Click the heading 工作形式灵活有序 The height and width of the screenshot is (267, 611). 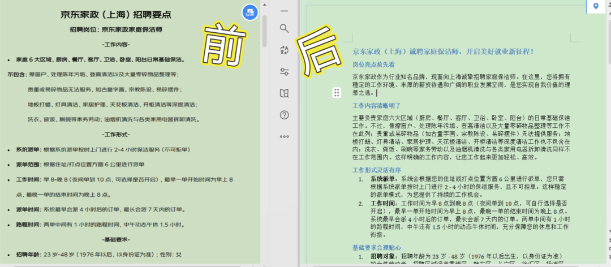pyautogui.click(x=376, y=170)
